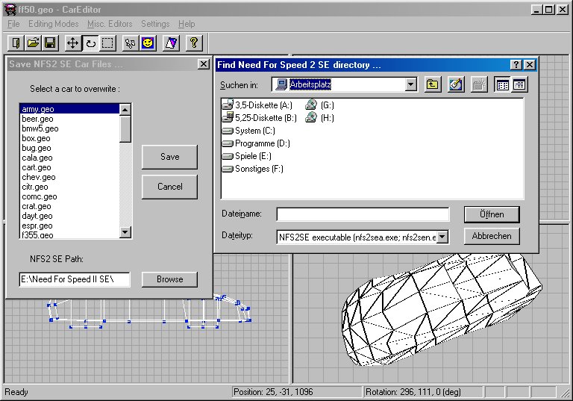Screen dimensions: 573x401
Task: Close the Save NFS2 SE Car Files dialog
Action: [204, 64]
